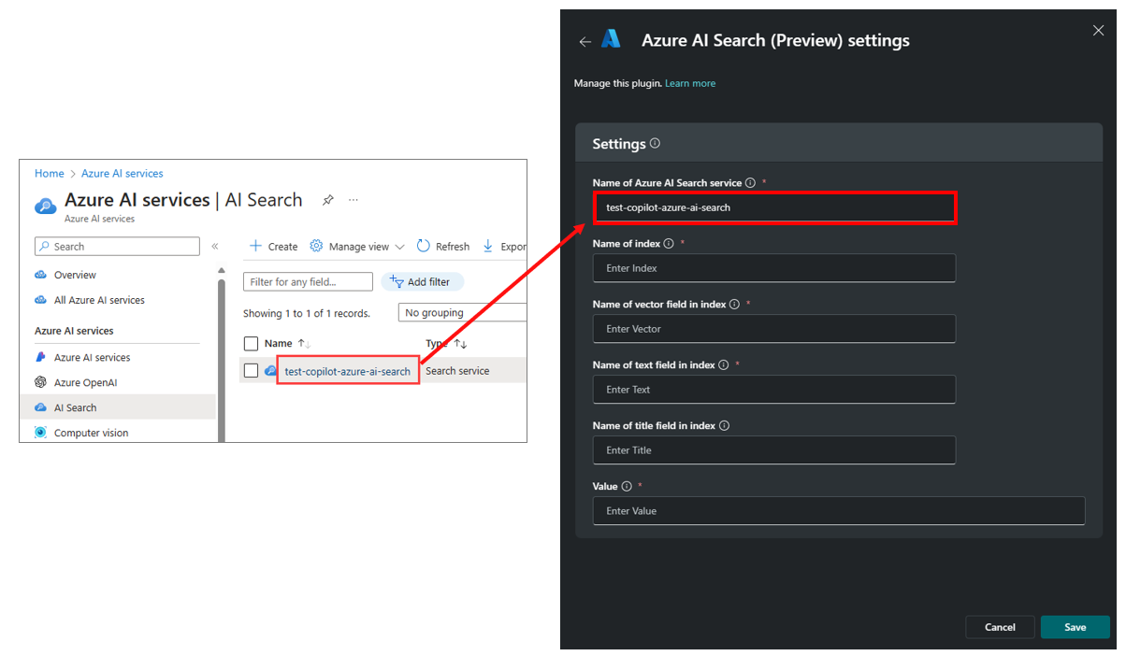Click the back arrow in settings panel
The width and height of the screenshot is (1126, 656).
585,41
